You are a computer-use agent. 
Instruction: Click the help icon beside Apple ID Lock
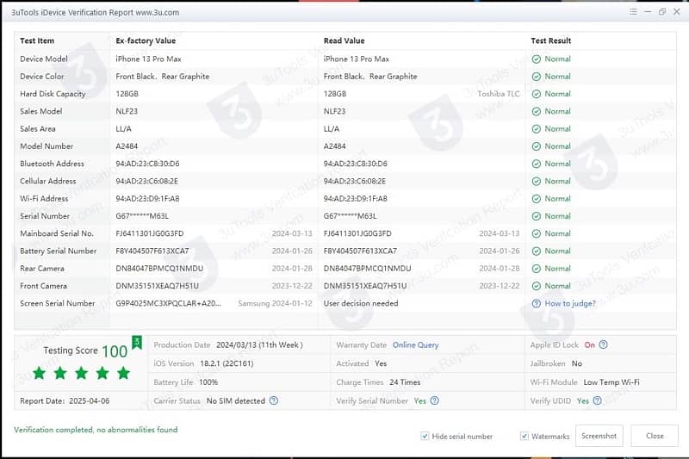[604, 344]
